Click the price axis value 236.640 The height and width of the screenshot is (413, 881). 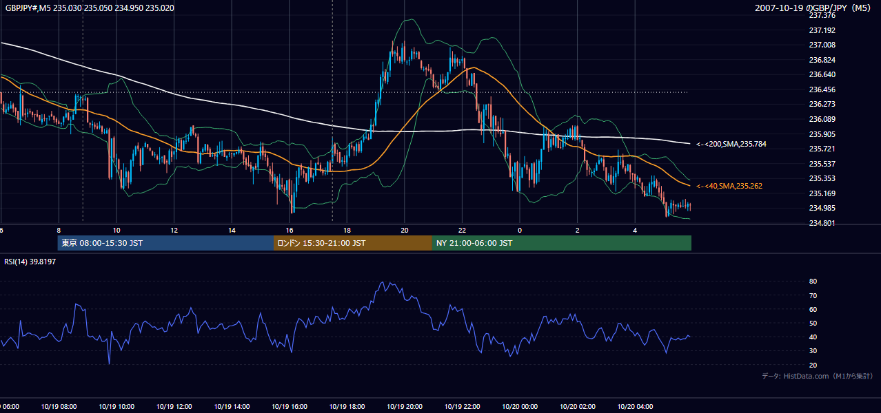(x=822, y=74)
